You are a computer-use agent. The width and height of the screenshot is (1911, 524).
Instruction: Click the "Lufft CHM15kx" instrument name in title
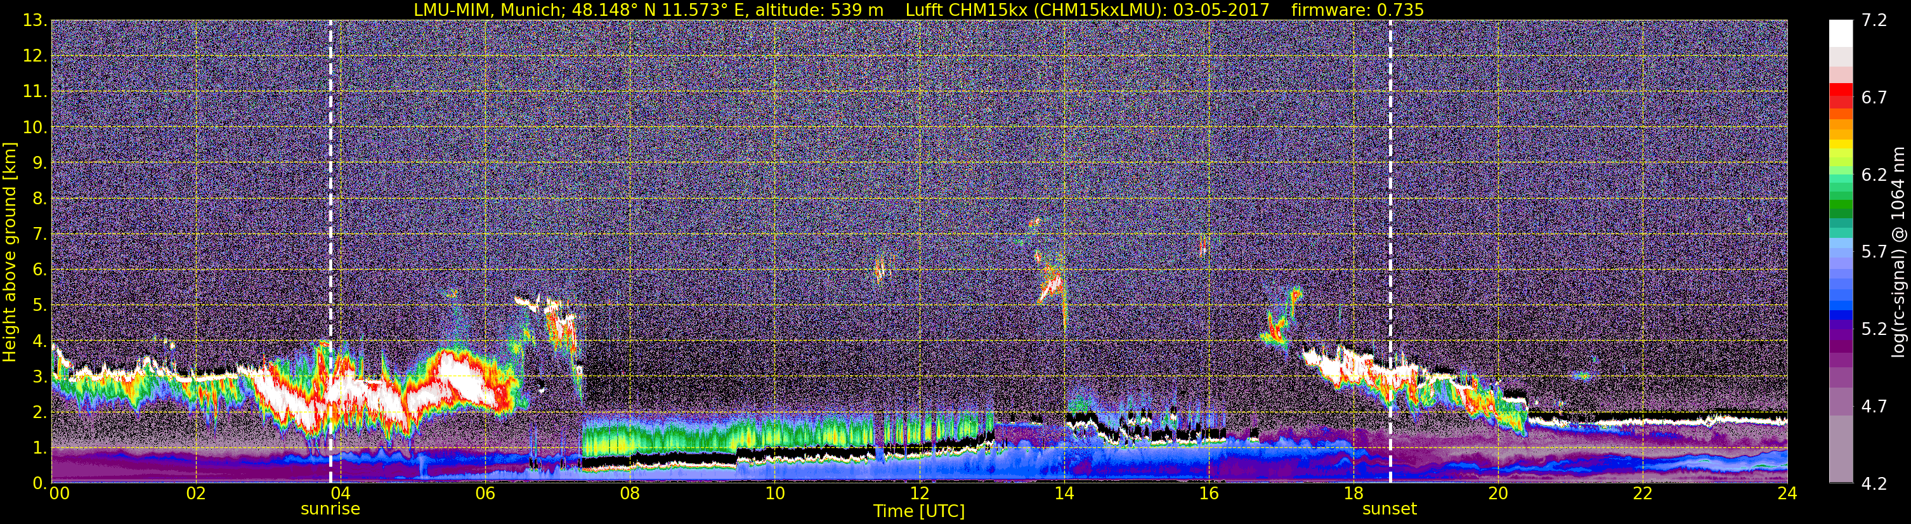point(966,10)
